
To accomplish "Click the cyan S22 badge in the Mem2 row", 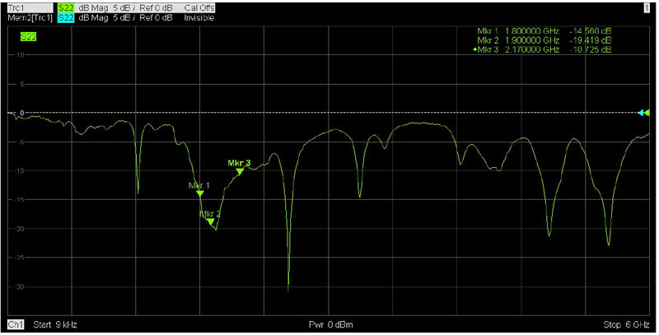I will pyautogui.click(x=66, y=17).
